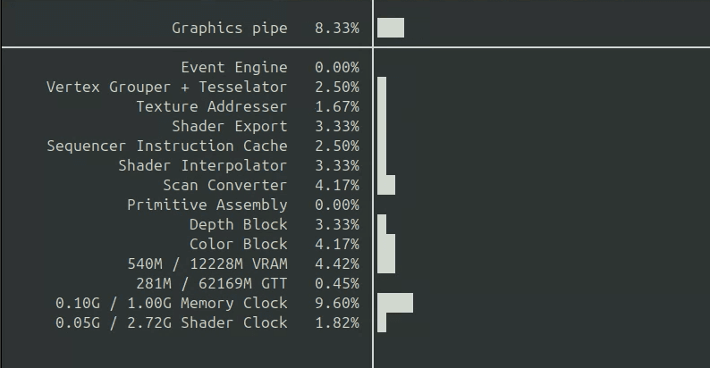Click the 0.05G / 2.72G Shader Clock label
710x368 pixels.
click(x=172, y=322)
